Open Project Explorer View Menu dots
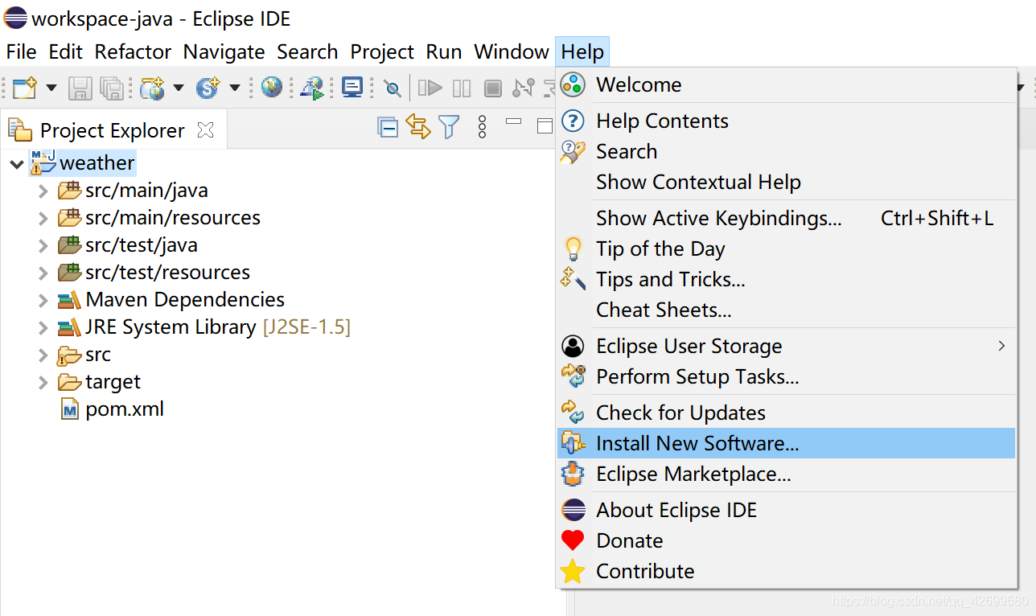 (x=482, y=127)
